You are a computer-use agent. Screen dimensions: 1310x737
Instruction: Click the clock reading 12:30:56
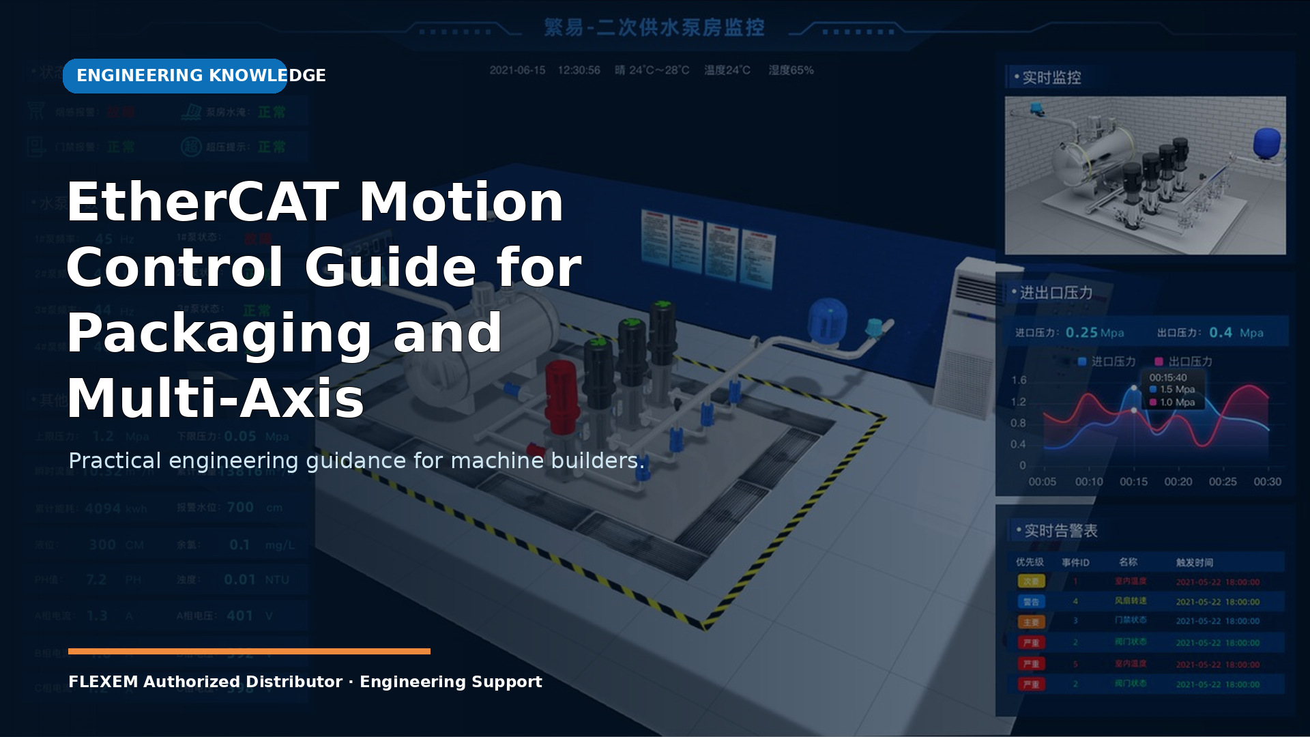click(579, 70)
